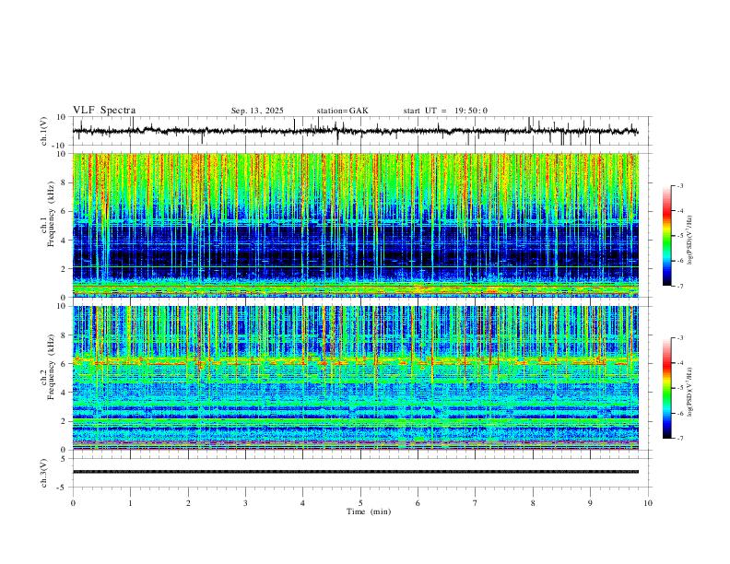Click the time axis tick label "0"
This screenshot has width=730, height=564.
click(73, 503)
